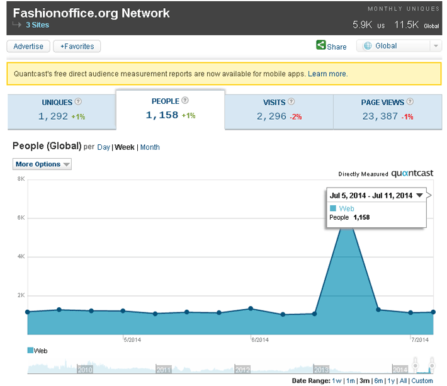This screenshot has width=447, height=386.
Task: Expand the Global region dropdown arrow
Action: 436,45
